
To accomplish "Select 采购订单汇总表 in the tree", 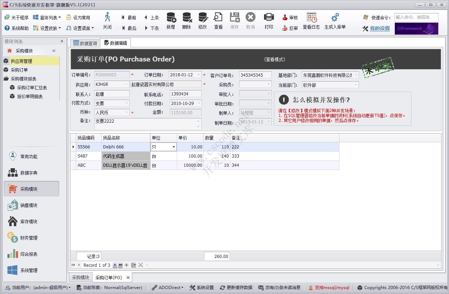I will (32, 88).
